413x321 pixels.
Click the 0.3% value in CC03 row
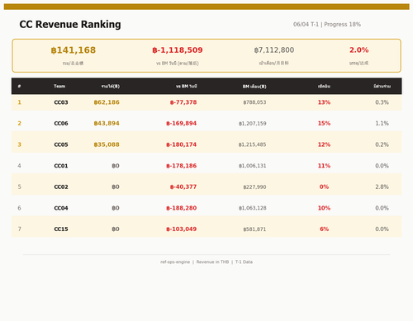382,102
